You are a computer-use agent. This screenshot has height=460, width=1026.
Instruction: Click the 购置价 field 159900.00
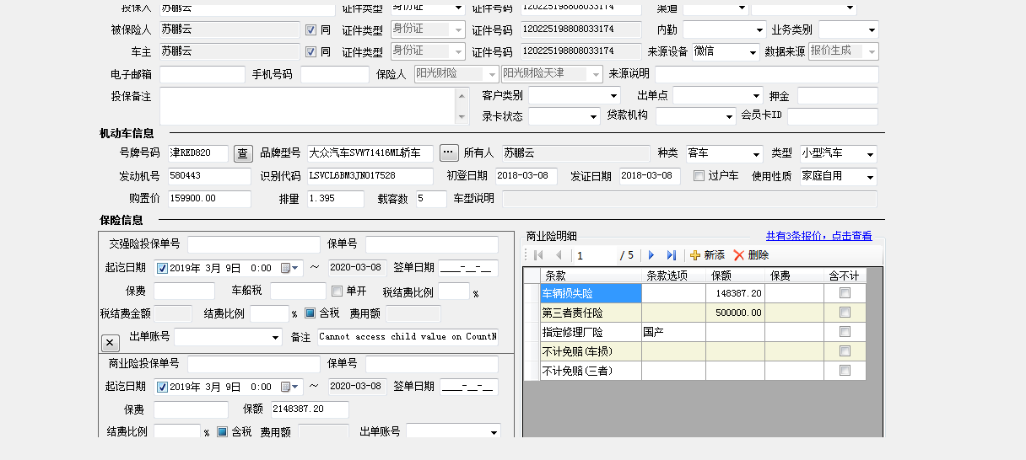[209, 199]
